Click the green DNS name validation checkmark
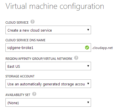 coord(87,48)
